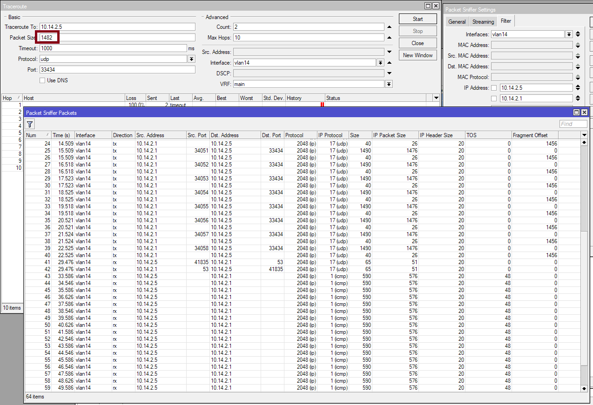Screen dimensions: 593x405
Task: Start the traceroute
Action: click(x=418, y=19)
